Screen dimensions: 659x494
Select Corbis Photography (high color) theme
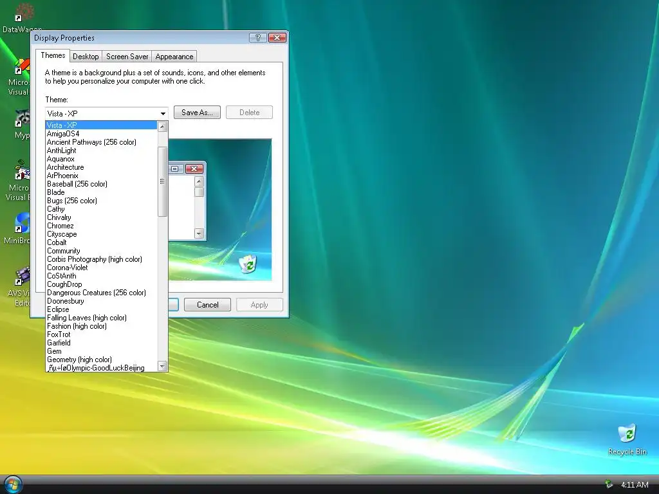pos(101,259)
